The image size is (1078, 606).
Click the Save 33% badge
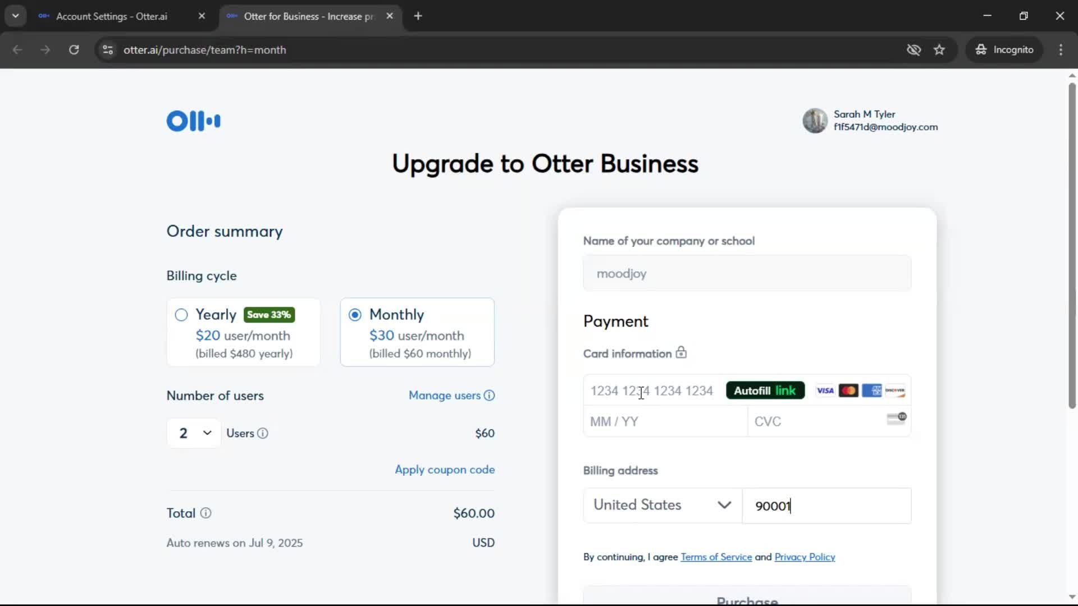click(269, 315)
